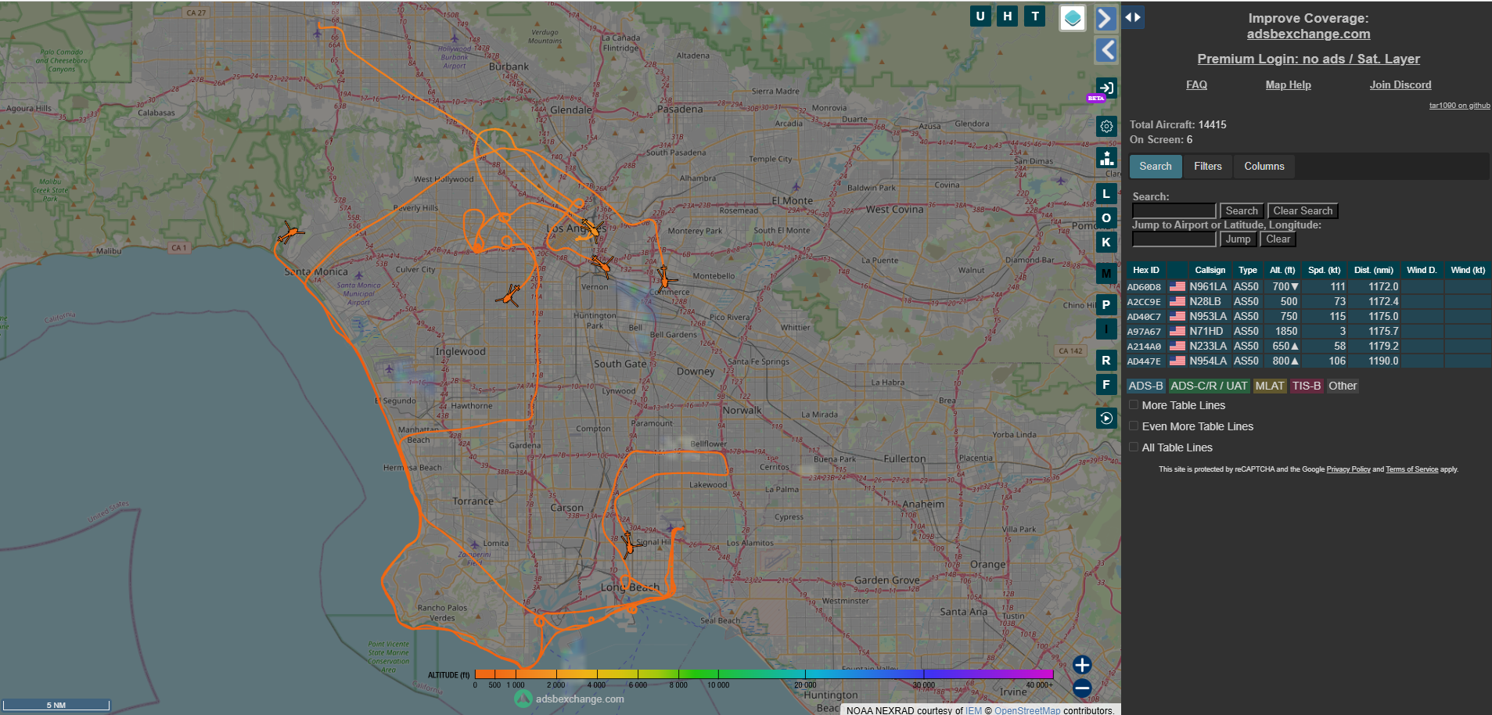Toggle the L map button
This screenshot has width=1492, height=715.
[1106, 194]
